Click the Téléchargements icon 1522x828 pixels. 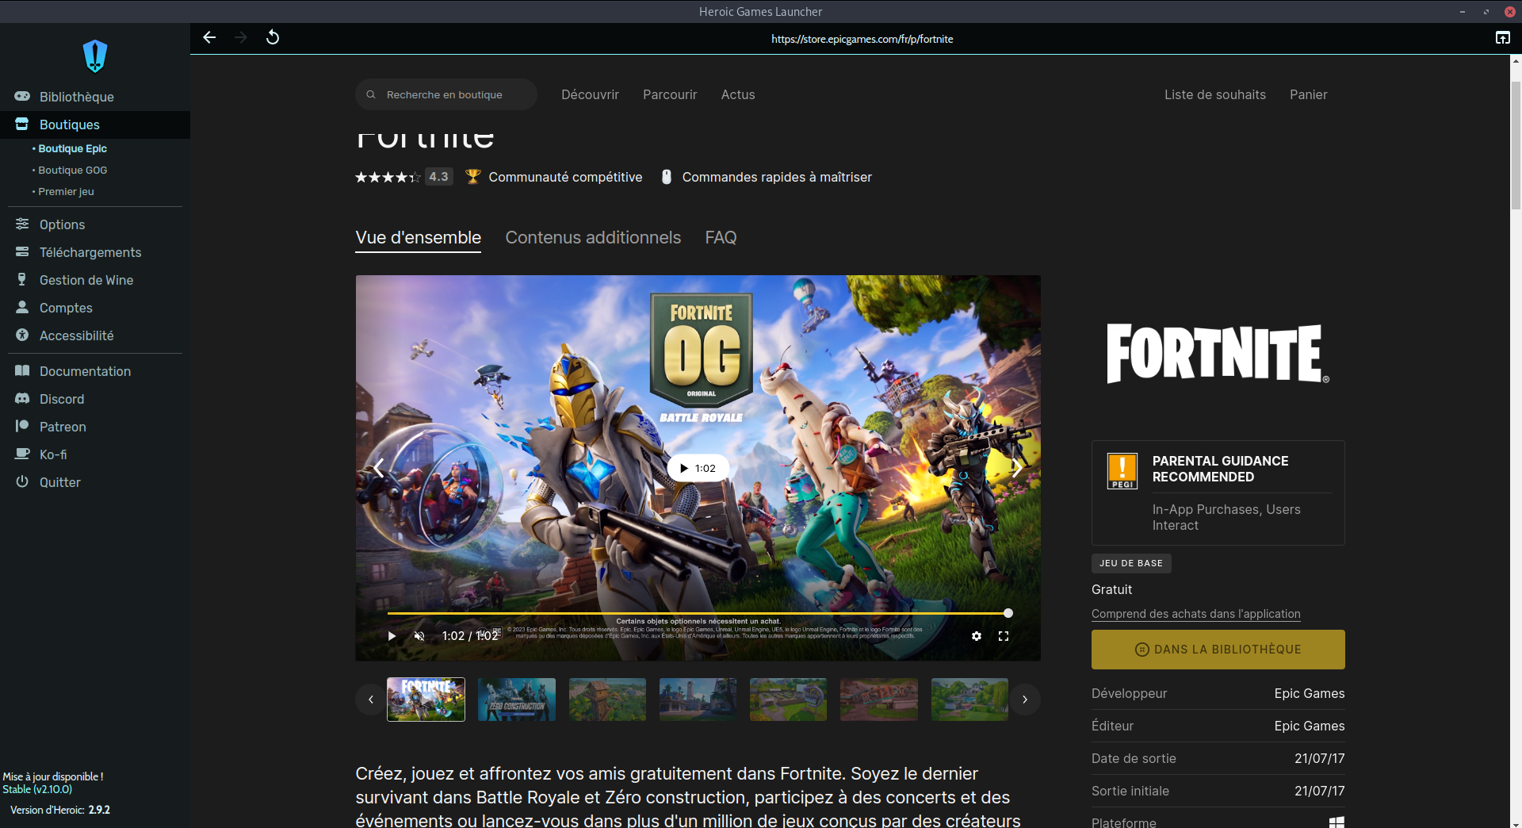pos(22,251)
